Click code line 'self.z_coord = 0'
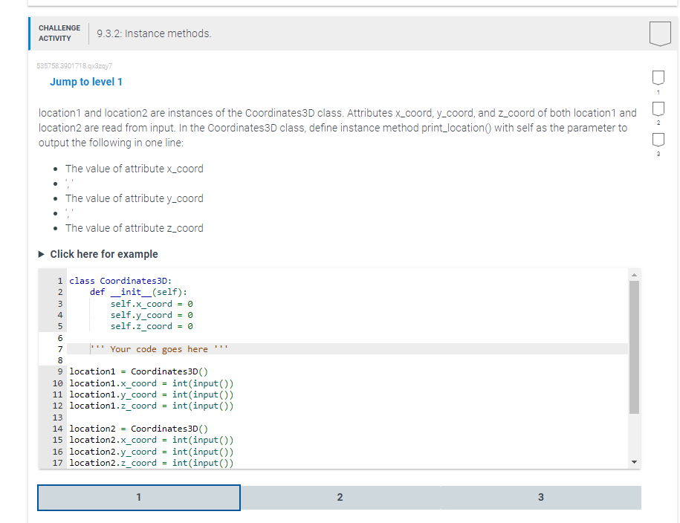Viewport: 680px width, 523px height. tap(152, 326)
